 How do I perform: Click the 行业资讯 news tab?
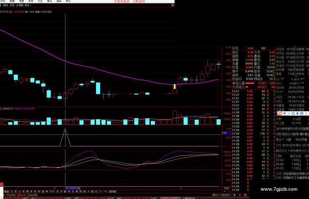pyautogui.click(x=11, y=195)
